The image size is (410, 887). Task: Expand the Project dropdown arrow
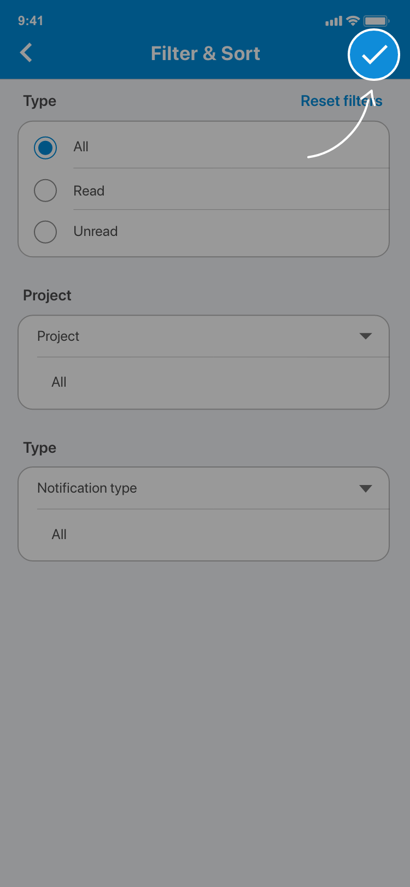tap(366, 336)
